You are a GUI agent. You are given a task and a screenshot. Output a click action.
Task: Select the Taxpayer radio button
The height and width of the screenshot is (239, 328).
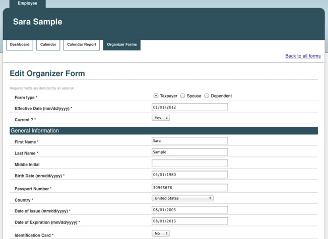(156, 96)
